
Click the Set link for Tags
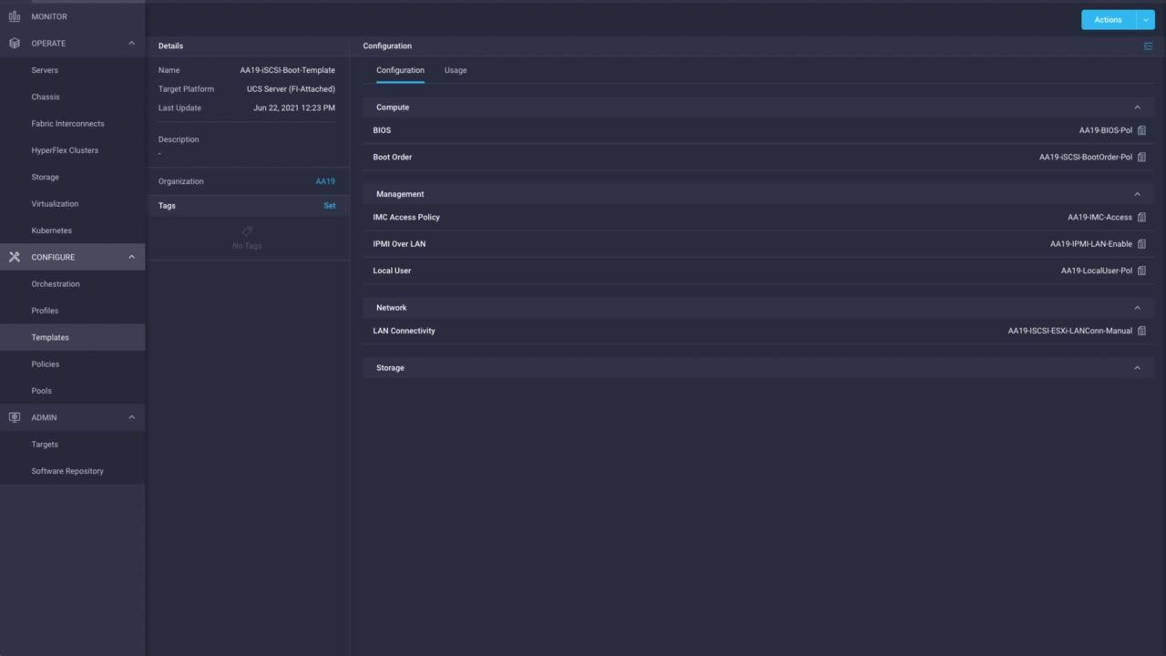click(330, 206)
